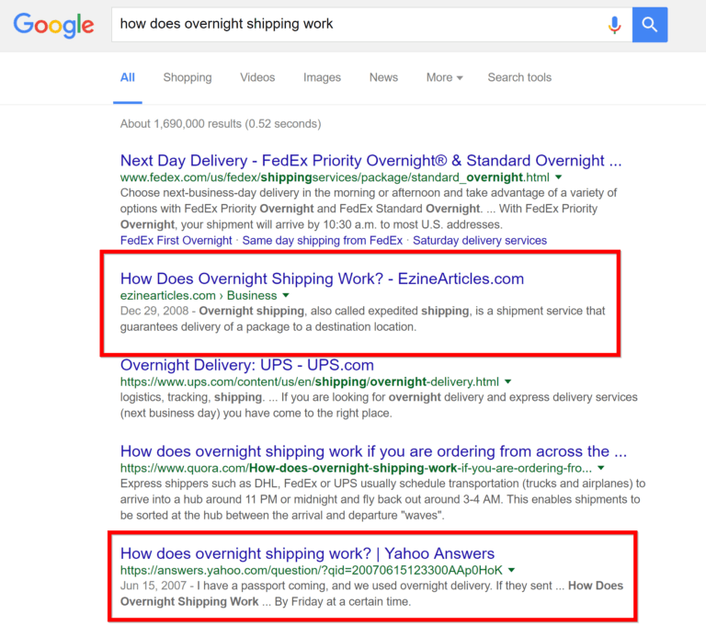Open Search tools
The height and width of the screenshot is (626, 706).
tap(519, 77)
